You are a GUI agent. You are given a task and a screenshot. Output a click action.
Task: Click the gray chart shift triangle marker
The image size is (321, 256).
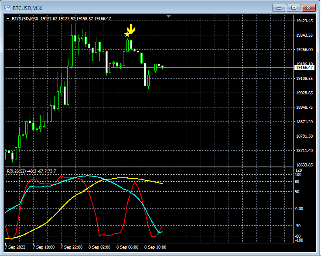tap(169, 17)
